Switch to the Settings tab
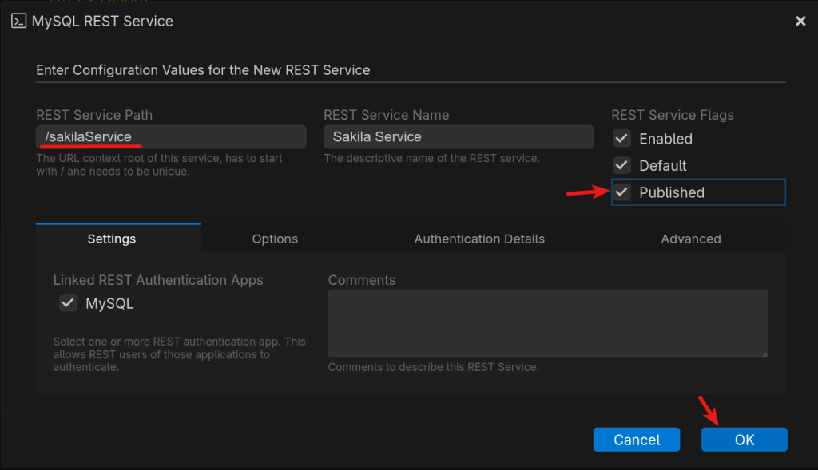Image resolution: width=818 pixels, height=470 pixels. pyautogui.click(x=112, y=239)
